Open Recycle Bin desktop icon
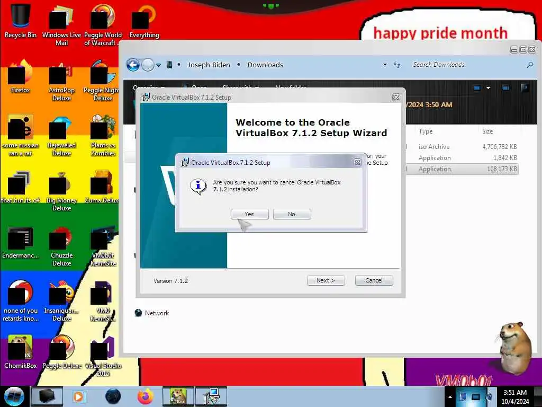The image size is (542, 407). pos(21,21)
